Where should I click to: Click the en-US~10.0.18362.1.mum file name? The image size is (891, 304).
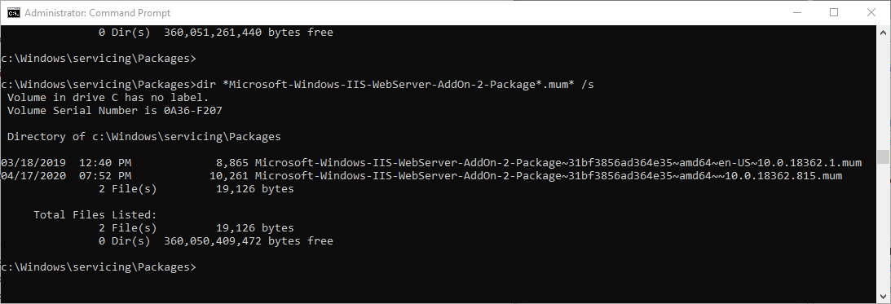click(x=558, y=163)
